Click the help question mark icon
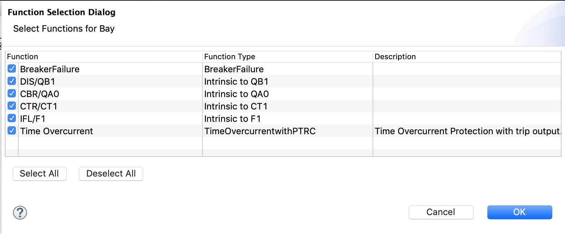The image size is (565, 234). 20,213
